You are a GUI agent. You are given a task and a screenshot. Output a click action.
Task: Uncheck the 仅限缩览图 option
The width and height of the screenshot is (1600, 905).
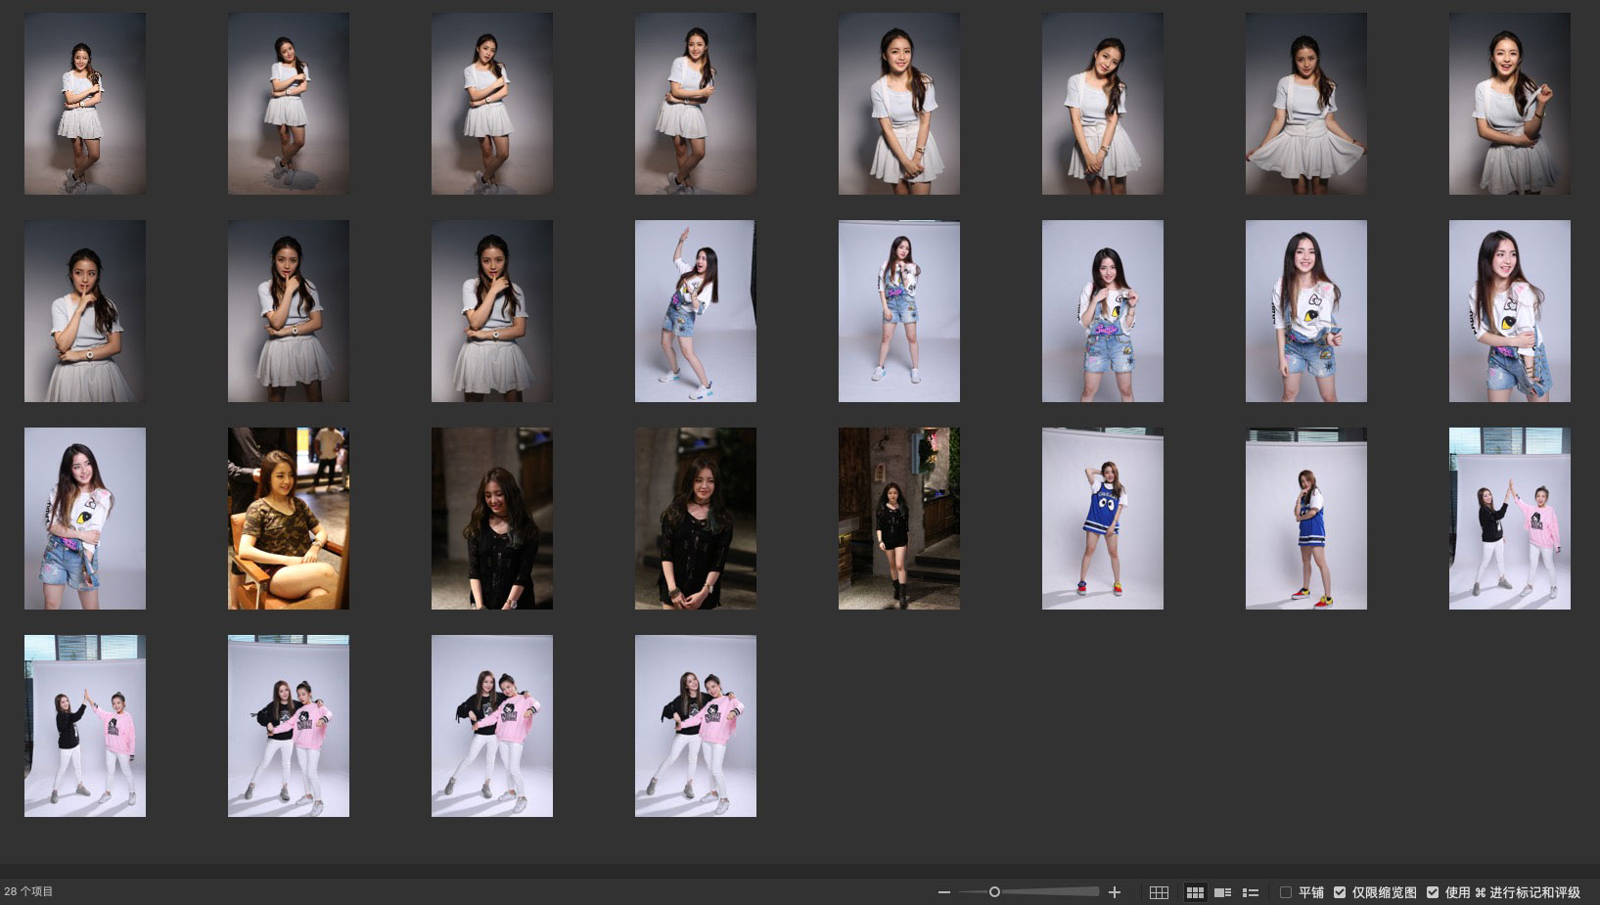tap(1340, 892)
